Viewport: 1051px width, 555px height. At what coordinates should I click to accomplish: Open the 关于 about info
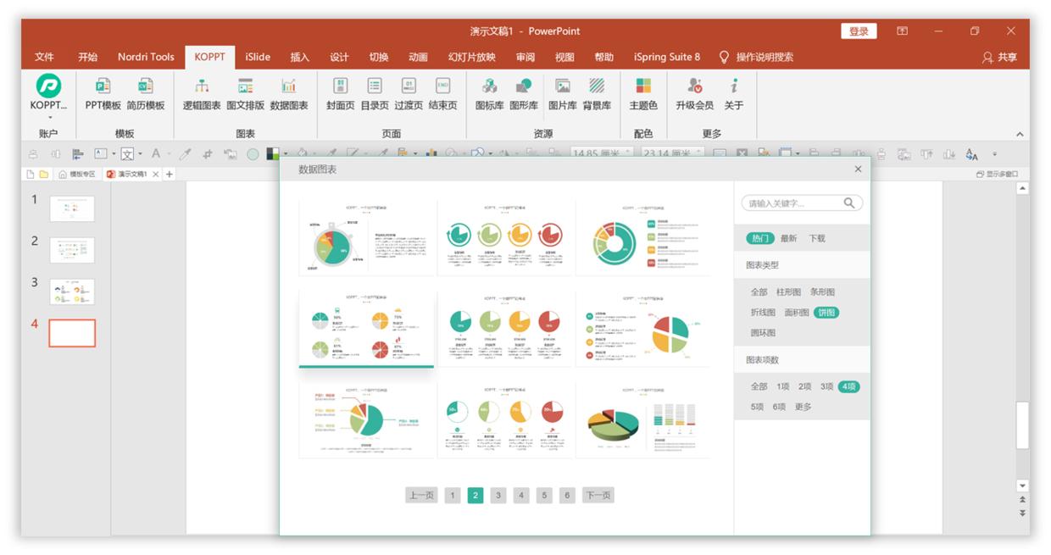[x=734, y=93]
